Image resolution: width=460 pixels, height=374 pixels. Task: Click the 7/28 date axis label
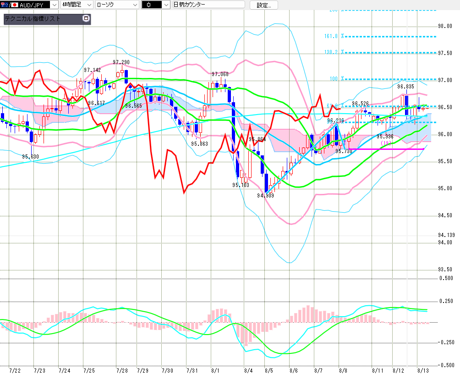(x=122, y=370)
